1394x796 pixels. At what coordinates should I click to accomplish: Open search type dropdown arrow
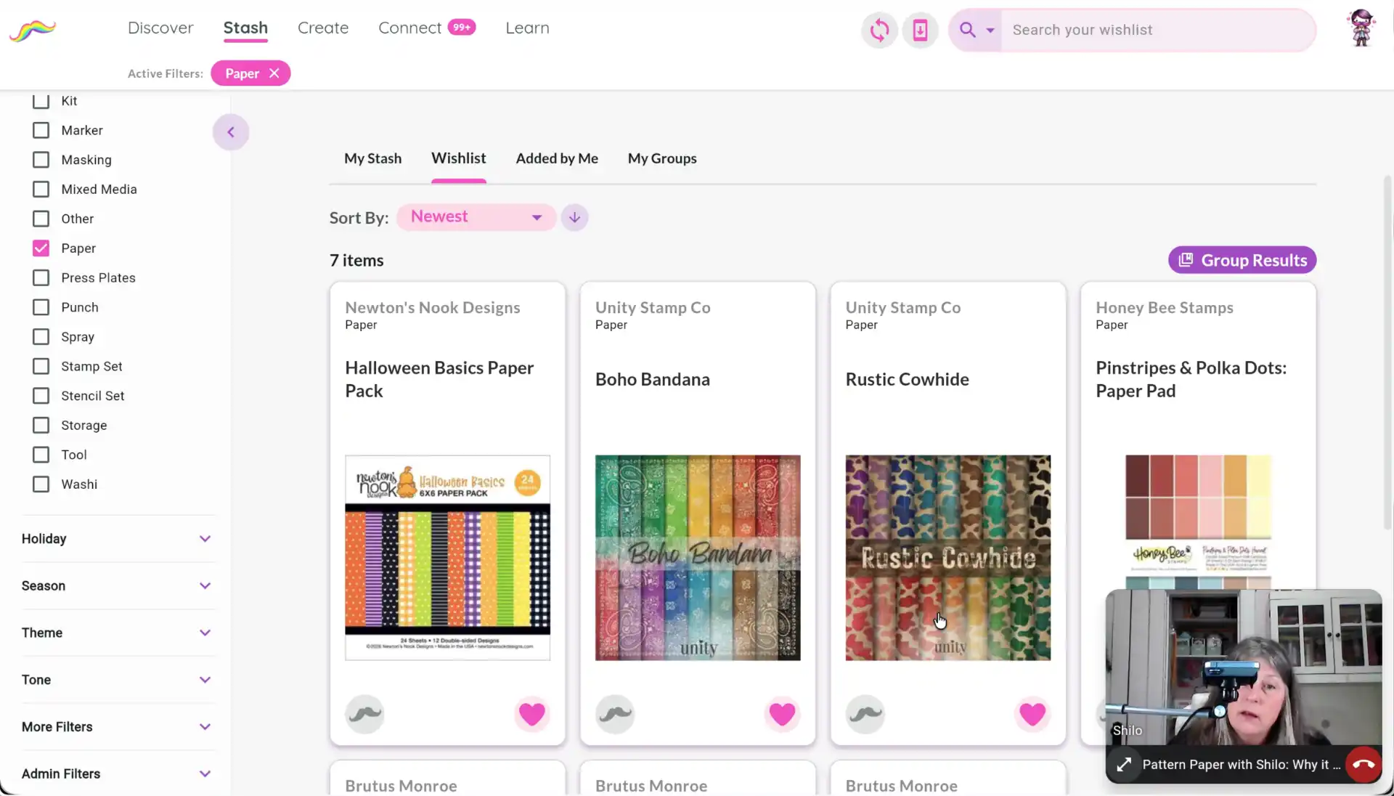(990, 31)
